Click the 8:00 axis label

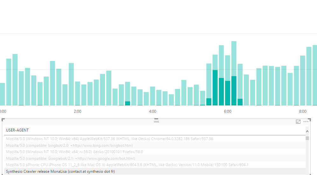(303, 111)
